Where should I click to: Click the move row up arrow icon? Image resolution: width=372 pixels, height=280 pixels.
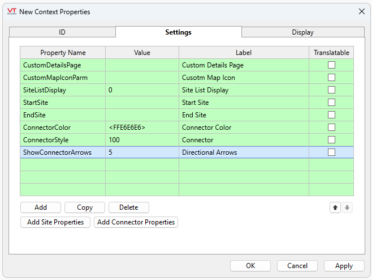point(335,207)
